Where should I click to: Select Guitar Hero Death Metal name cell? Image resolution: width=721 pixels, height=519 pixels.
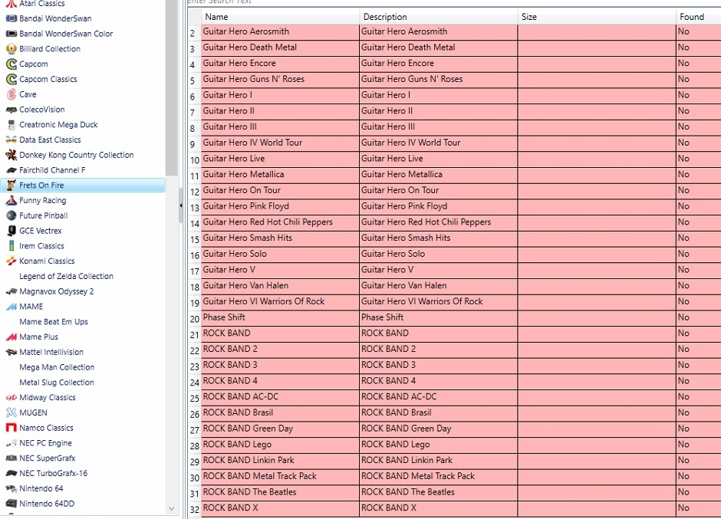pyautogui.click(x=280, y=48)
